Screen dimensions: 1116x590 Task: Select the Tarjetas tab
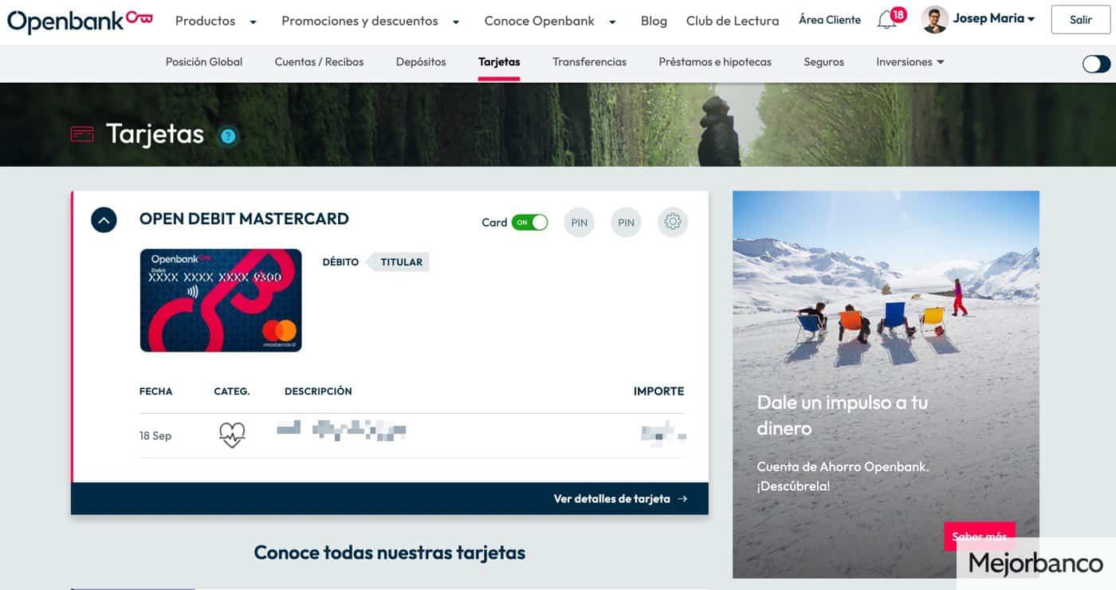(499, 62)
